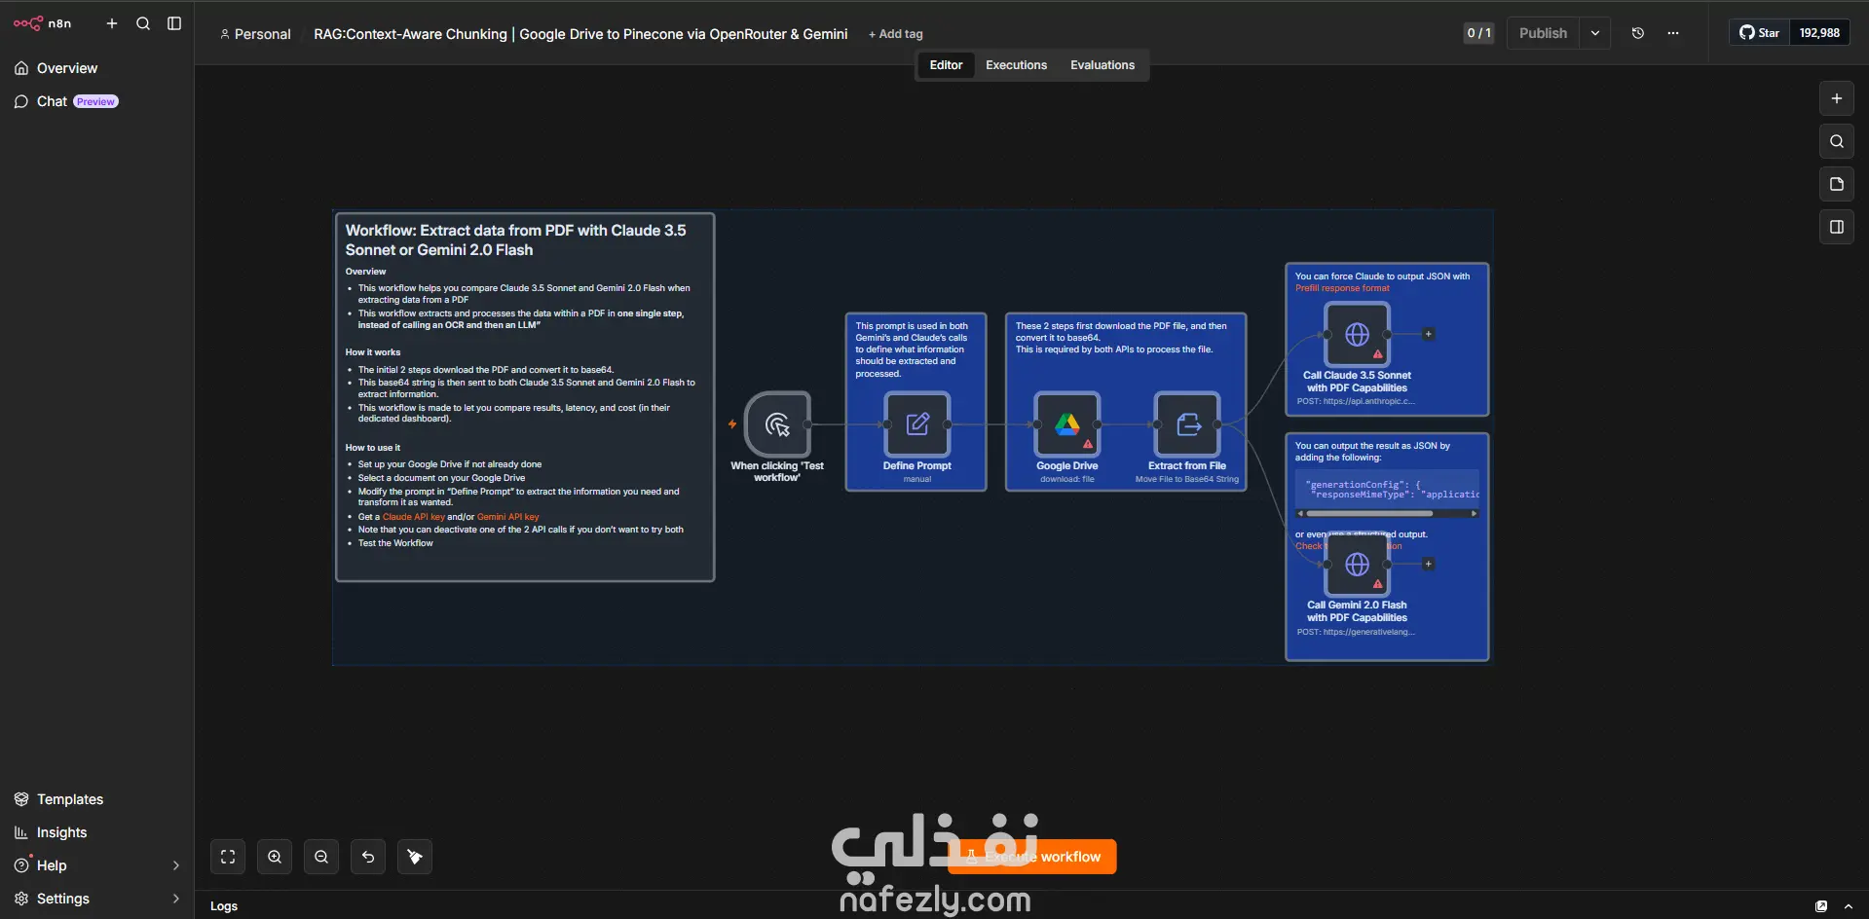Expand the Help submenu chevron
Image resolution: width=1869 pixels, height=919 pixels.
[175, 865]
